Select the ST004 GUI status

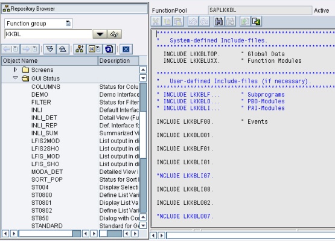click(x=40, y=187)
